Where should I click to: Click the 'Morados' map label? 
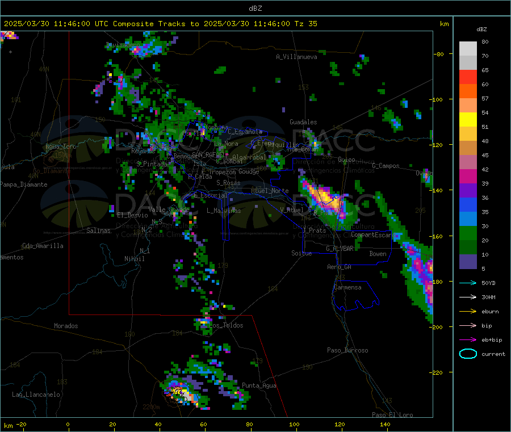pos(66,326)
